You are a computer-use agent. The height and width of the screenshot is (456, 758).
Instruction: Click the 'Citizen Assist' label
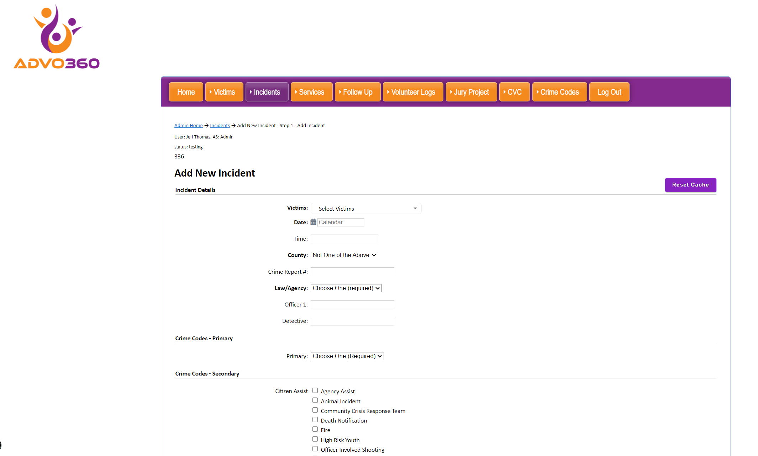click(291, 391)
